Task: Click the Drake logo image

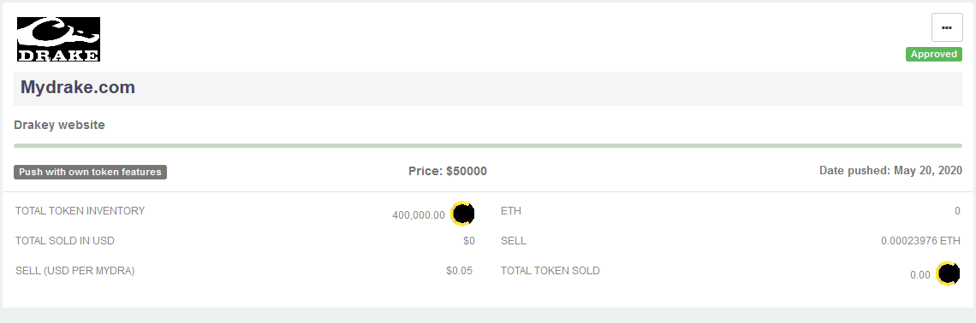Action: click(58, 39)
